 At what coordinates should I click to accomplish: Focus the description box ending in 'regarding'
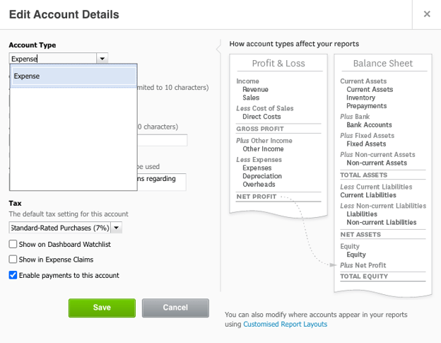pyautogui.click(x=163, y=182)
